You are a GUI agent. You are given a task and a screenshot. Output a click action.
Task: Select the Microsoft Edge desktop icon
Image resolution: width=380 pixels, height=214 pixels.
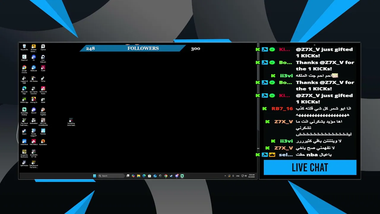tap(24, 90)
